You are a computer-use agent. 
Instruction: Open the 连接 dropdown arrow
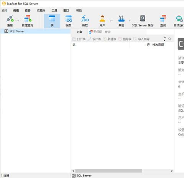coord(18,21)
